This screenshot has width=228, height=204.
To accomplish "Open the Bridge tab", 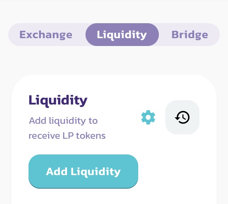I will [190, 35].
